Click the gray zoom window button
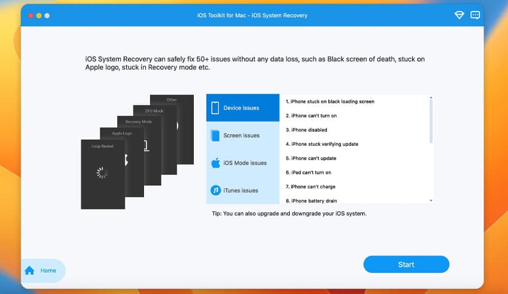 47,16
